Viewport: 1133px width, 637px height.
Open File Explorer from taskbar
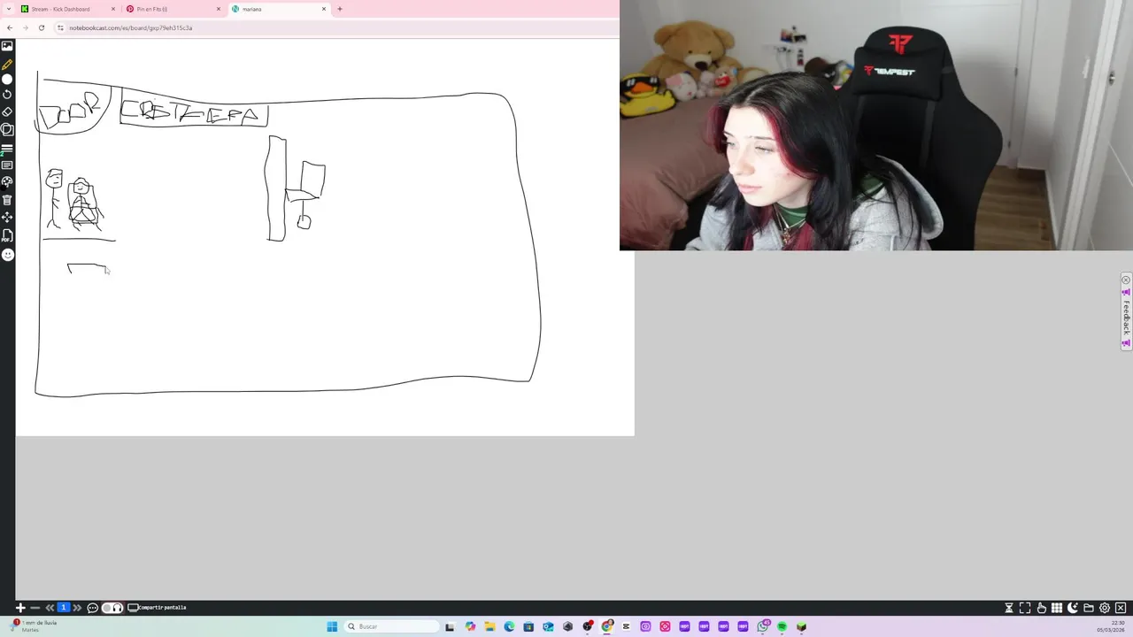(489, 626)
